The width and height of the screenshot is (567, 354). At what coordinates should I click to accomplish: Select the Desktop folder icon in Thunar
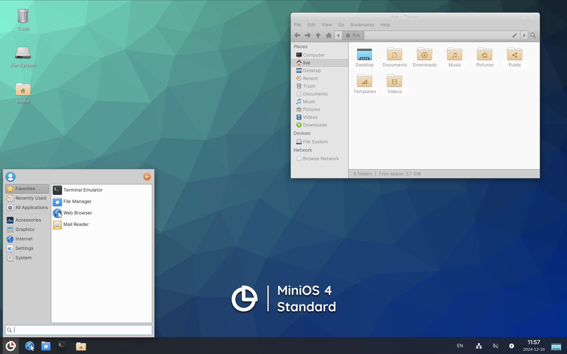[x=364, y=58]
